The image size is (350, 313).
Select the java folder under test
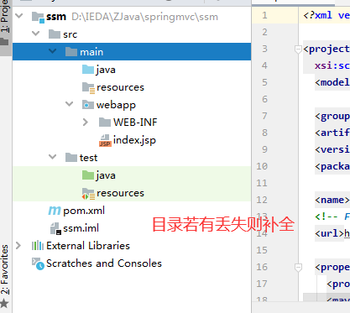106,175
